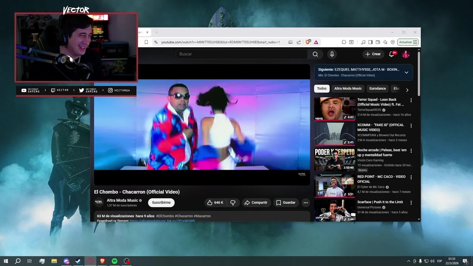
Task: Select the Eurodance filter chip
Action: coord(377,89)
